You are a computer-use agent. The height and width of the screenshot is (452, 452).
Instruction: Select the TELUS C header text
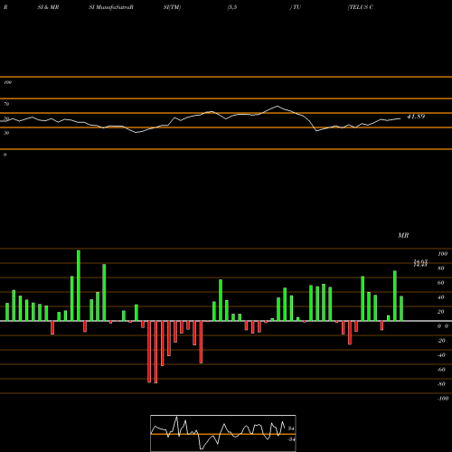click(x=361, y=7)
